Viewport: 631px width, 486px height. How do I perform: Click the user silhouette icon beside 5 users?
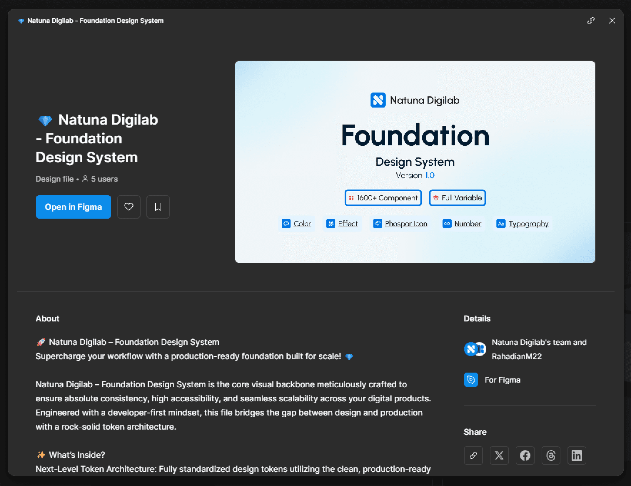[x=85, y=179]
